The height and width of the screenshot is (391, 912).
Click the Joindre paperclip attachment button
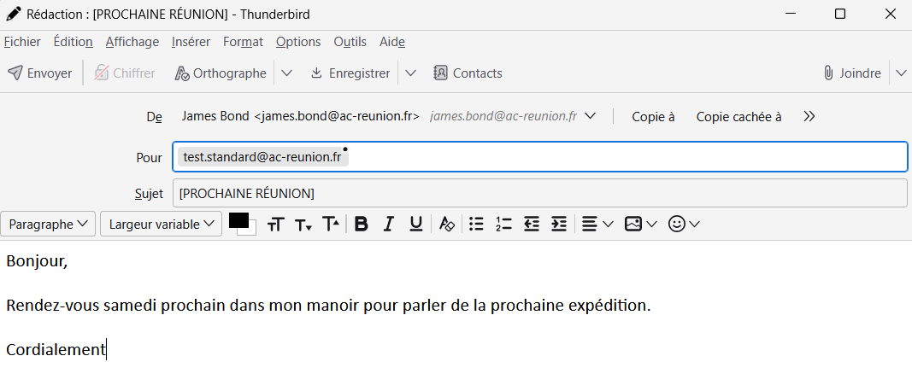(x=851, y=73)
